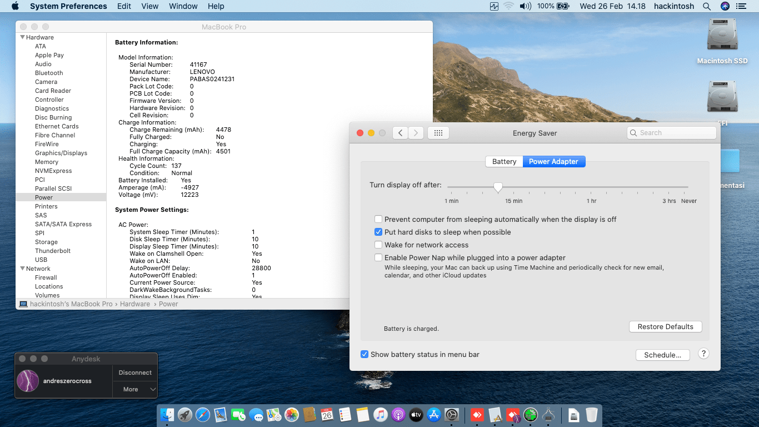
Task: Open the Schedule... dialog
Action: [662, 355]
